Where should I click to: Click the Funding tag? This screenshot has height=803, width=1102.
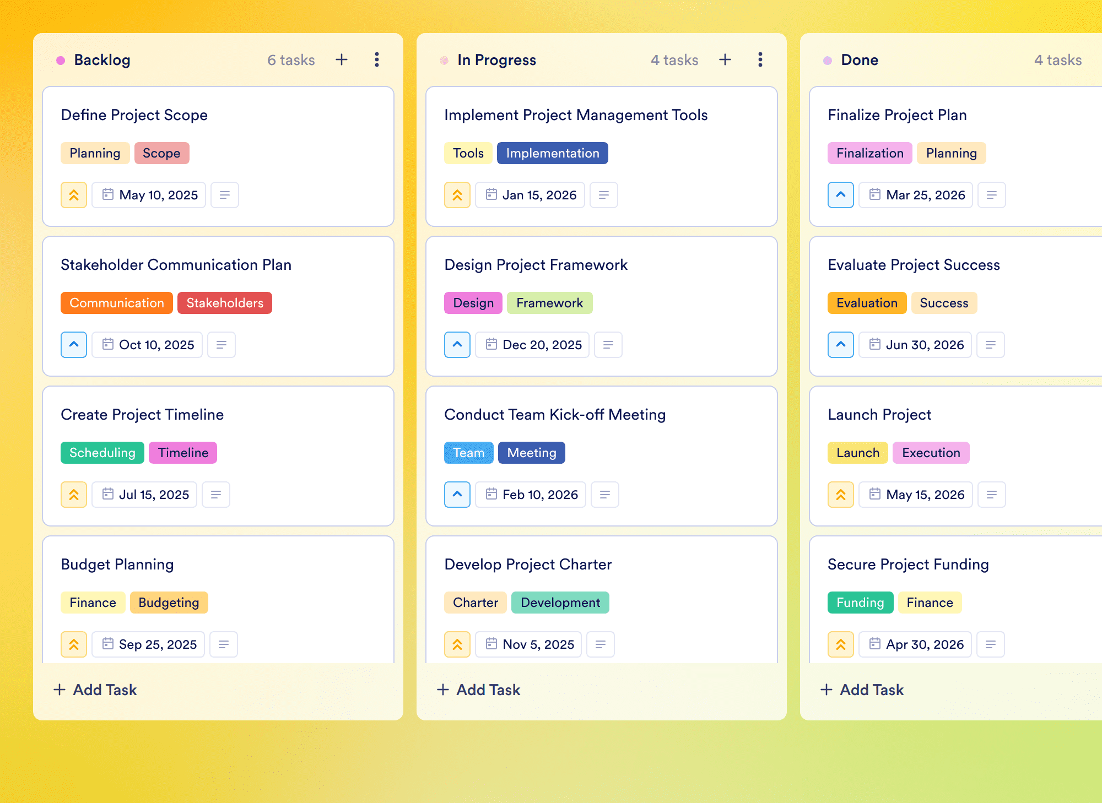point(860,603)
